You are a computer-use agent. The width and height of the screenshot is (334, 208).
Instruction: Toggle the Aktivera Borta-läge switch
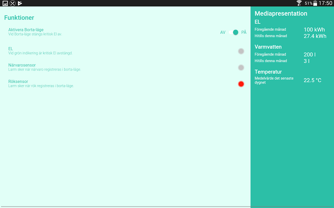pos(233,32)
